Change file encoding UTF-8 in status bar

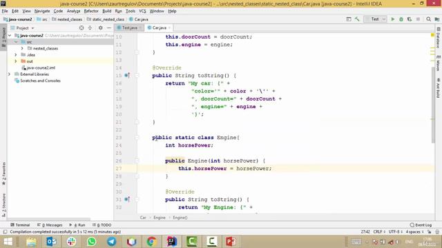pyautogui.click(x=396, y=231)
